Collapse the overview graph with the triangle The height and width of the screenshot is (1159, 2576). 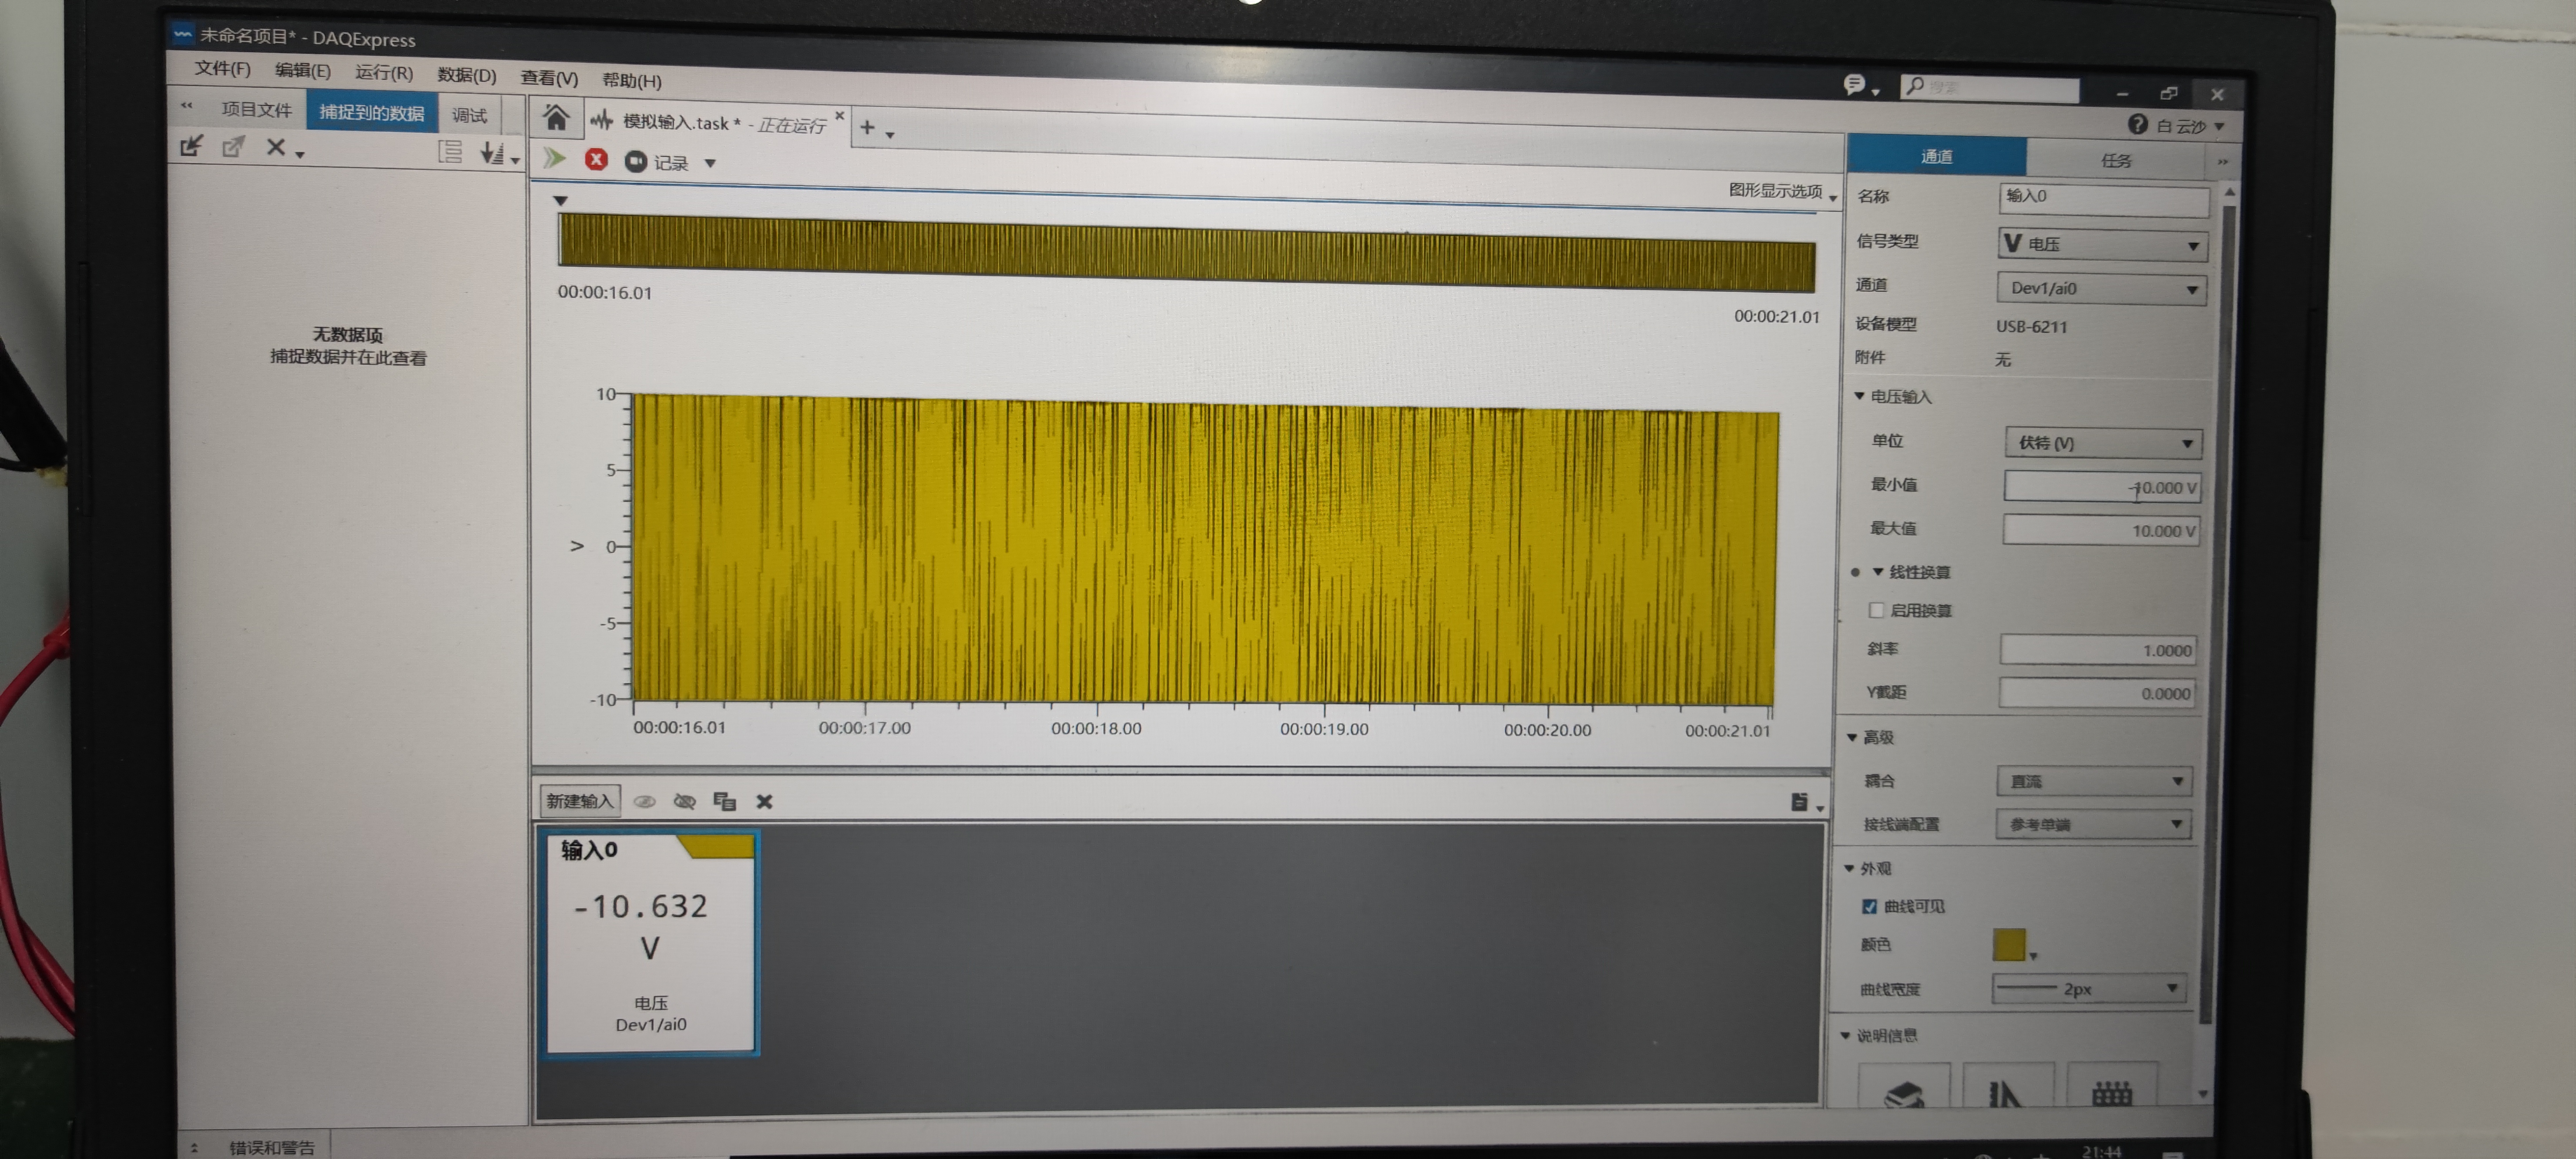(x=561, y=201)
